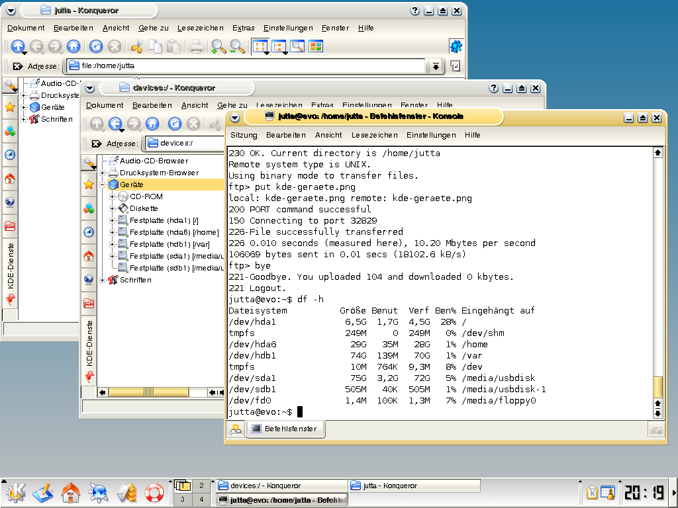Image resolution: width=678 pixels, height=508 pixels.
Task: Open the K menu in the panel
Action: coord(15,493)
